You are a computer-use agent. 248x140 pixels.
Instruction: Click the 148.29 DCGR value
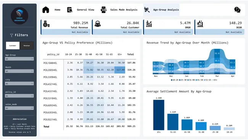tap(235, 23)
